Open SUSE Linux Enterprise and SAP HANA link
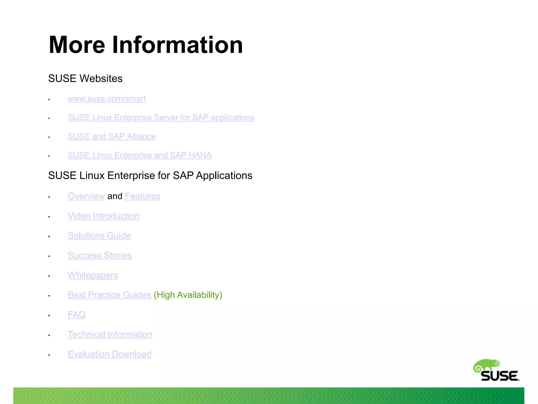This screenshot has width=538, height=404. 139,155
